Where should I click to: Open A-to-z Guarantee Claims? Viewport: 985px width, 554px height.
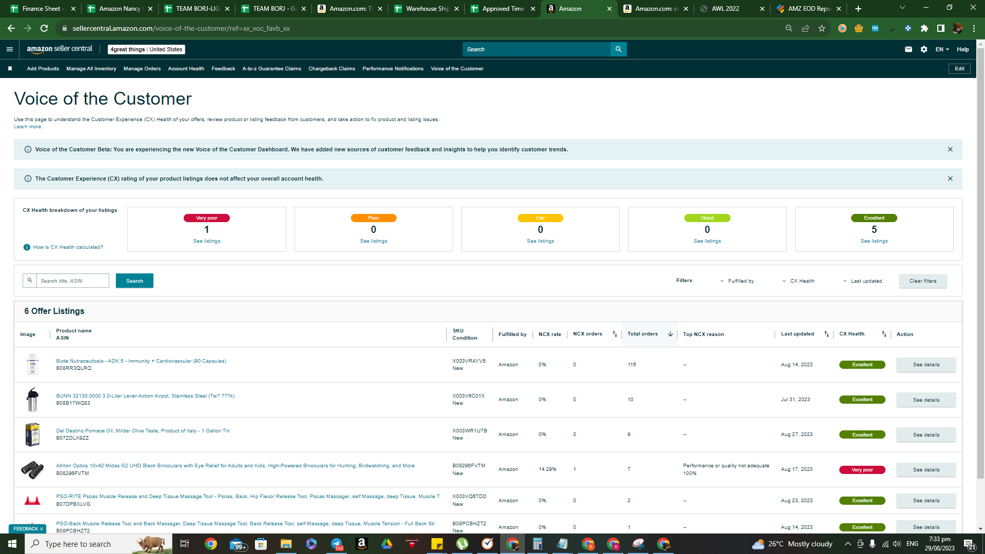pos(272,69)
